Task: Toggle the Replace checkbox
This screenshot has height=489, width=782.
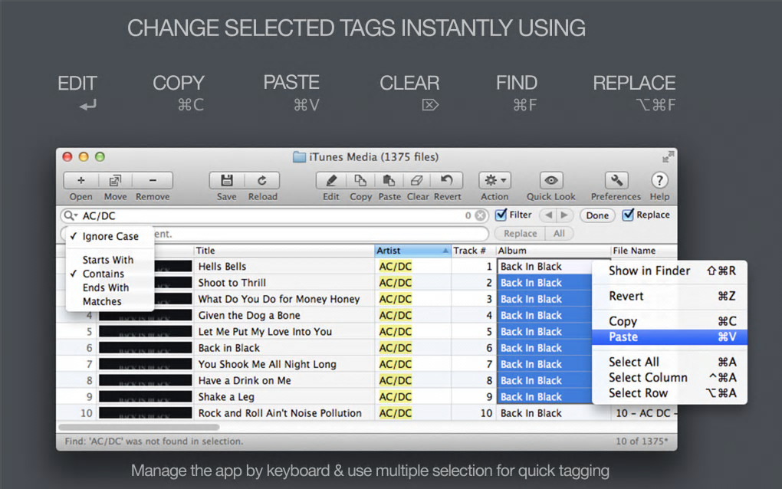Action: click(629, 215)
